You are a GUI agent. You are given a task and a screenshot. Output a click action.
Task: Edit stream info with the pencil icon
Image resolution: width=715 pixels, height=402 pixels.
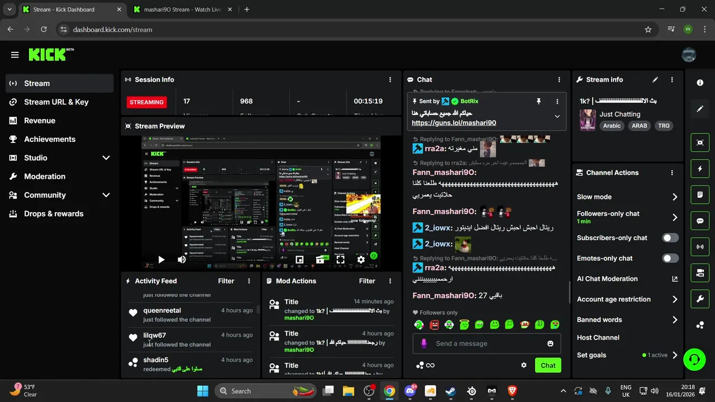coord(655,80)
